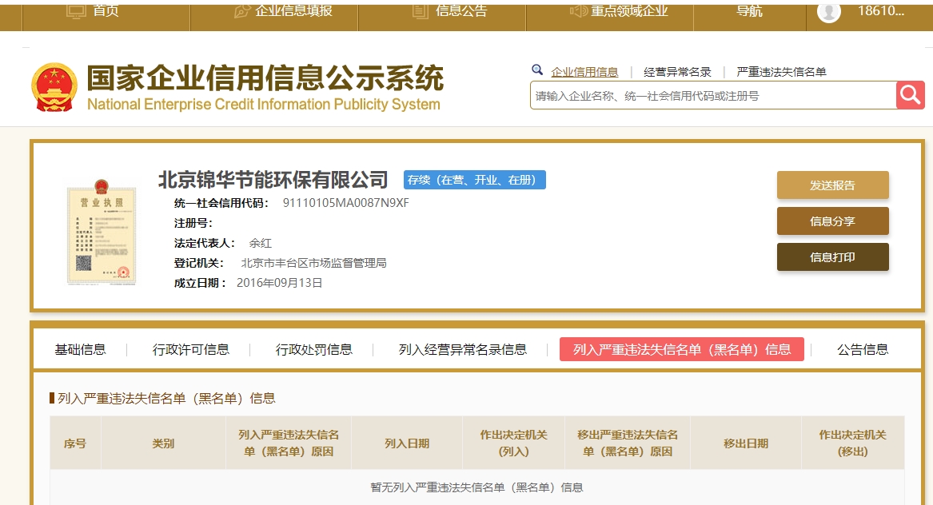Screen dimensions: 933x505
Task: Click establishment date 2016年09月13日
Action: 279,283
